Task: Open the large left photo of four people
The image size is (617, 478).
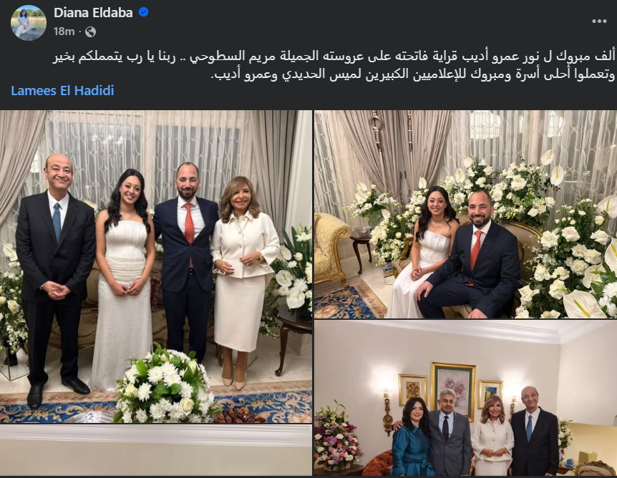Action: (x=156, y=266)
